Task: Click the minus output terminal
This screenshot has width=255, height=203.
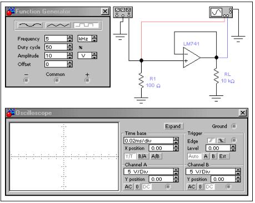Action: (26, 80)
